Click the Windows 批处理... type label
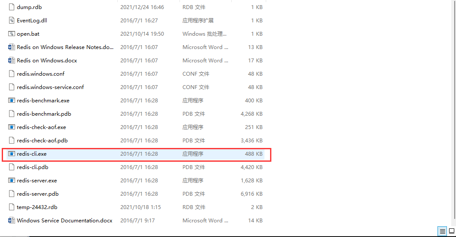The image size is (456, 237). (x=204, y=34)
